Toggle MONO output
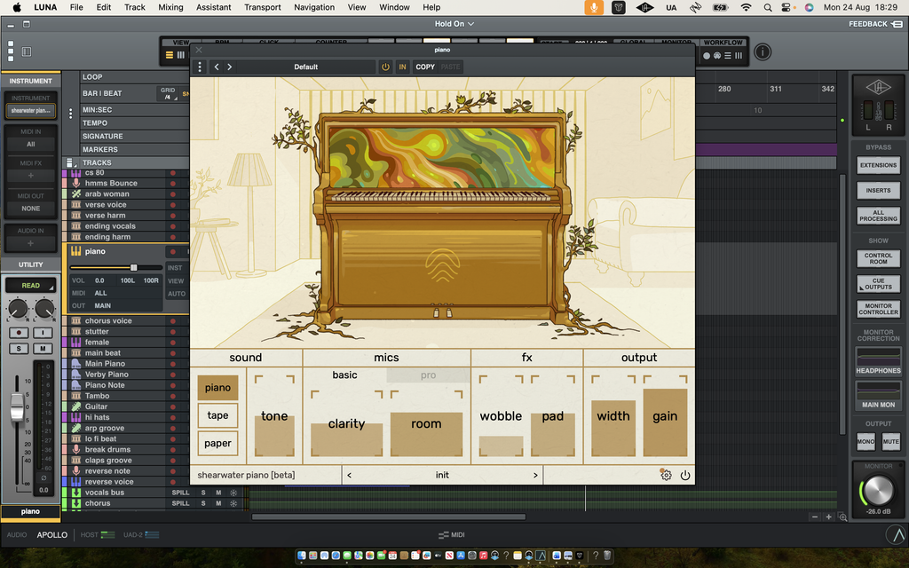Image resolution: width=909 pixels, height=568 pixels. tap(866, 442)
